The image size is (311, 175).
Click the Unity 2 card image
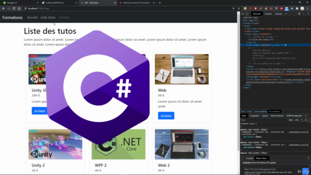[x=55, y=144]
